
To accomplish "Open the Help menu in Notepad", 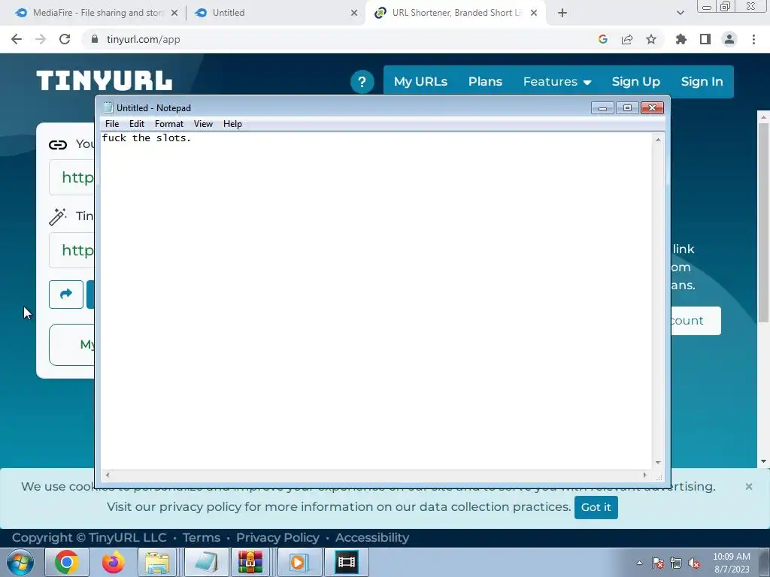I will (232, 124).
